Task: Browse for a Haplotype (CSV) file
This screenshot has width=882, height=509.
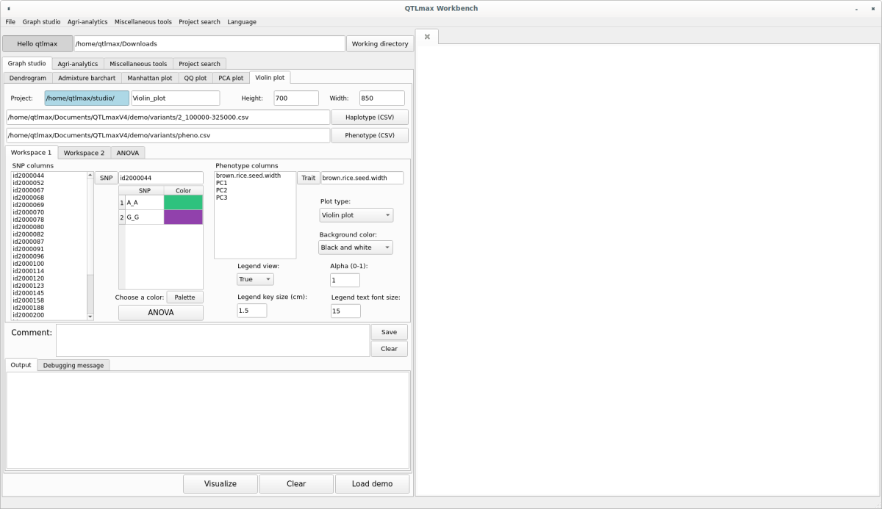Action: [x=370, y=118]
